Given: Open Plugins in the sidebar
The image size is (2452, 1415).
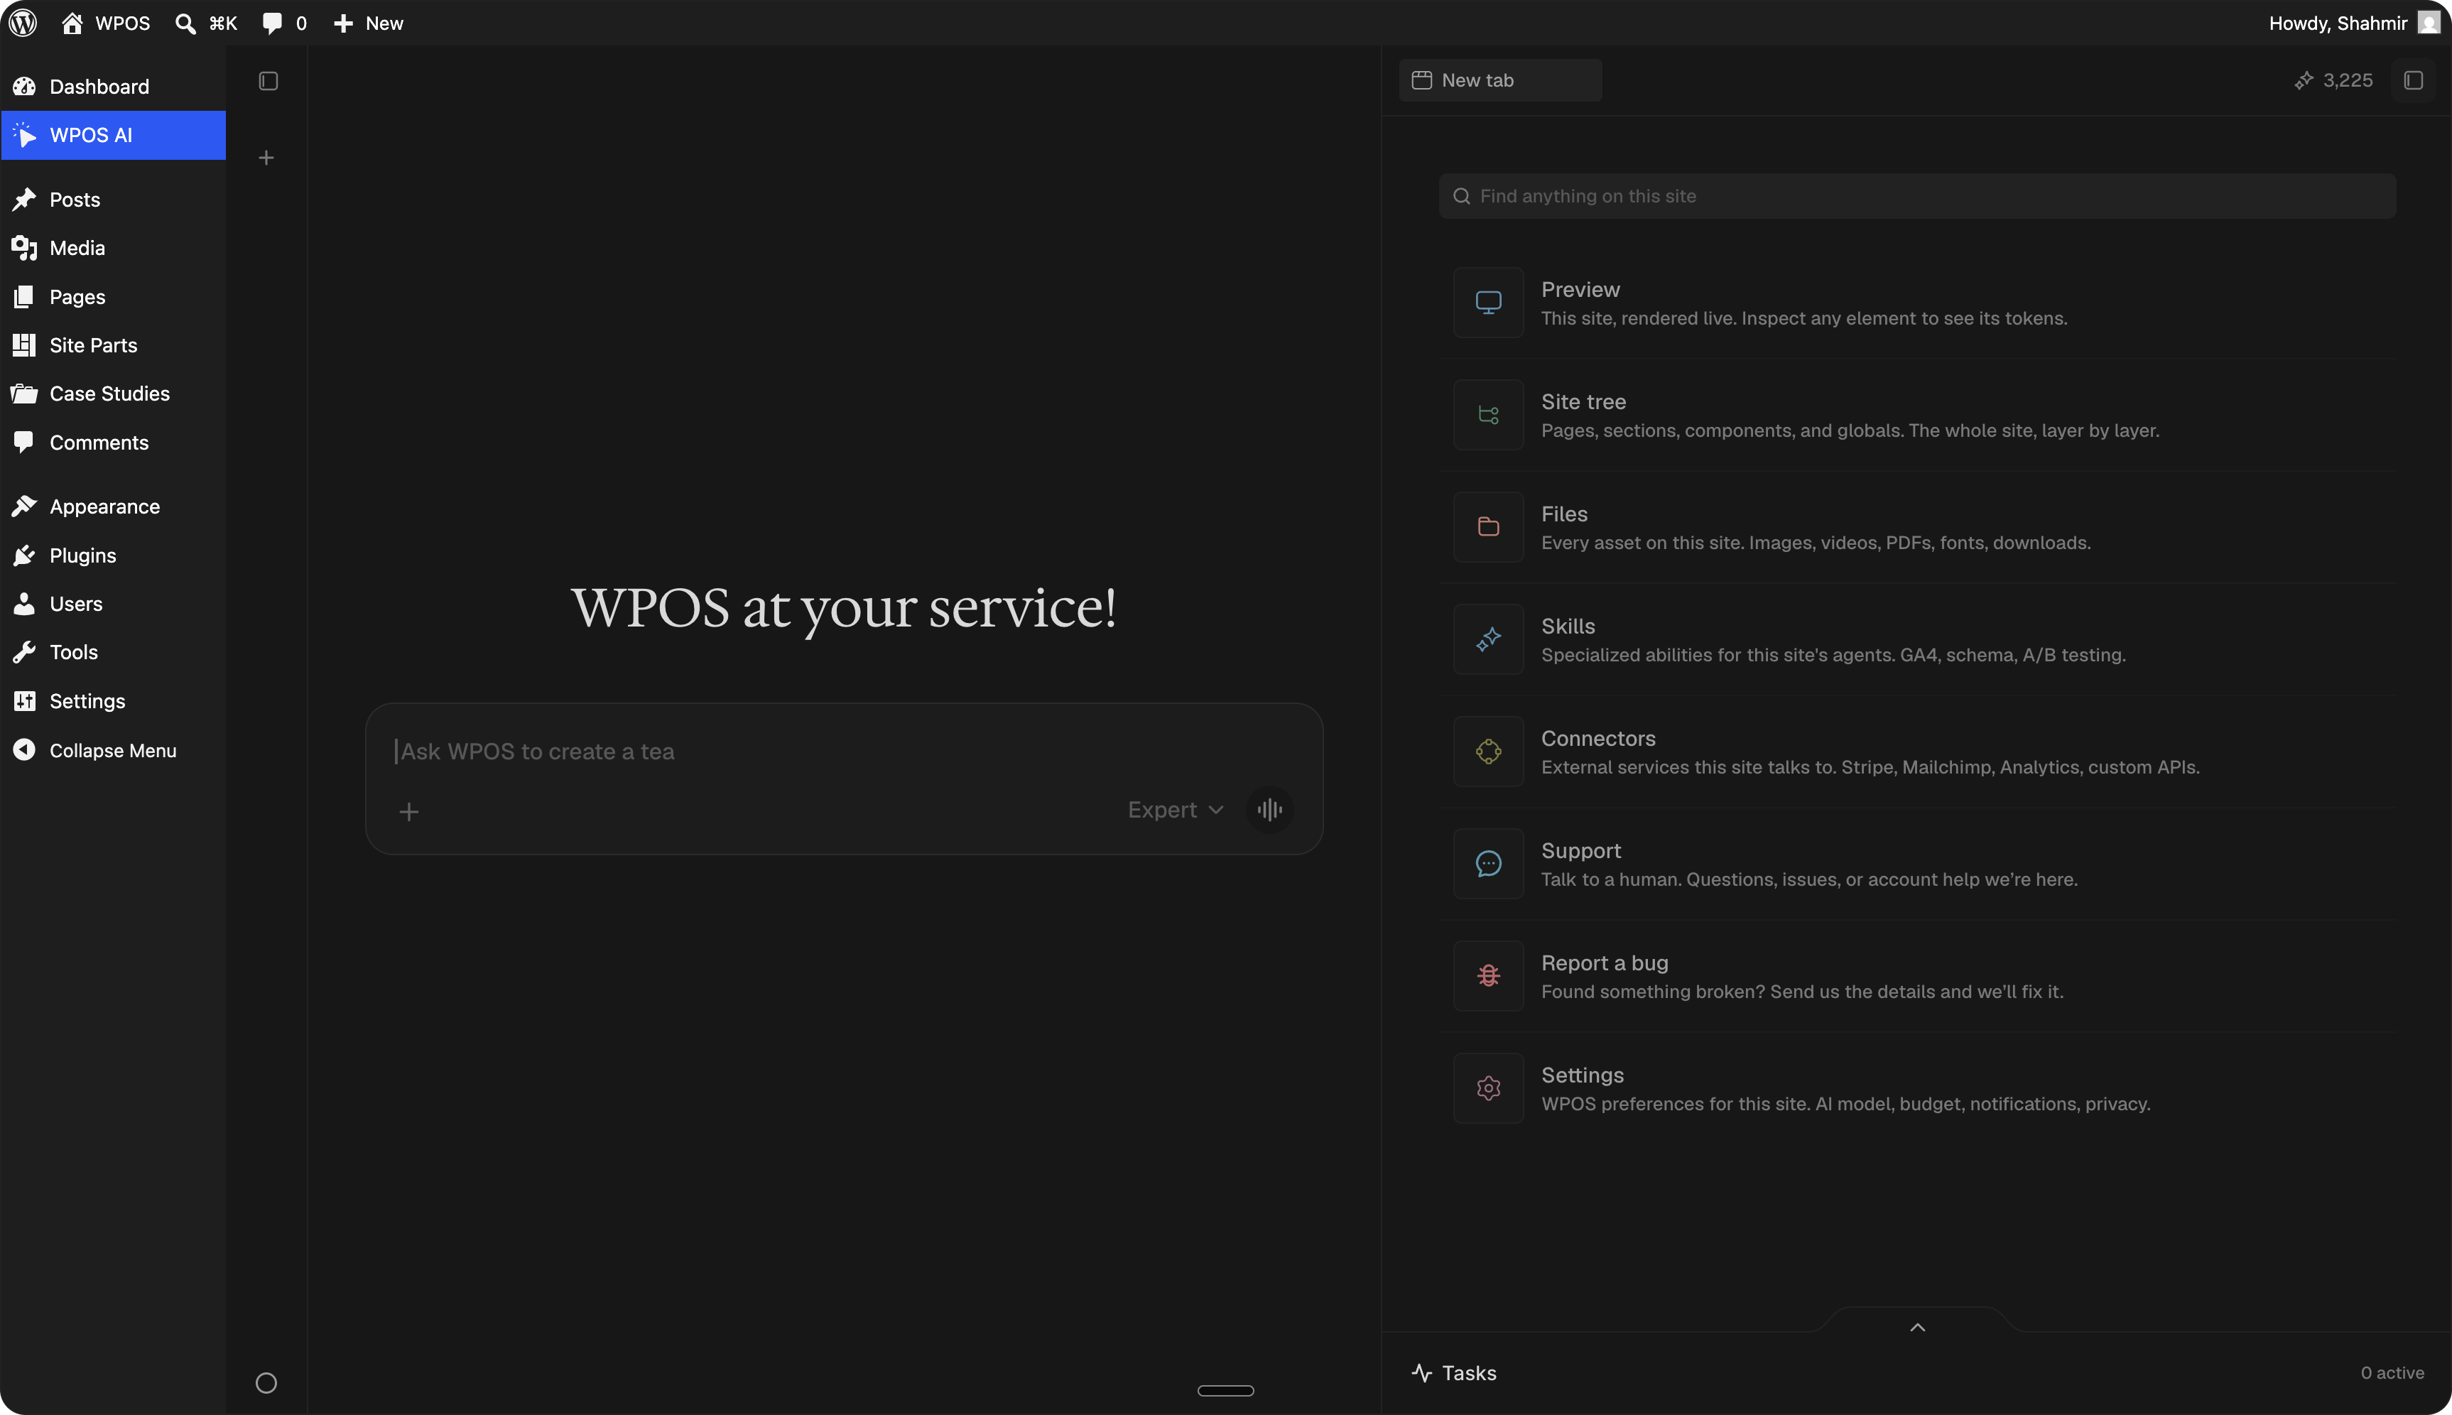Looking at the screenshot, I should [x=113, y=555].
